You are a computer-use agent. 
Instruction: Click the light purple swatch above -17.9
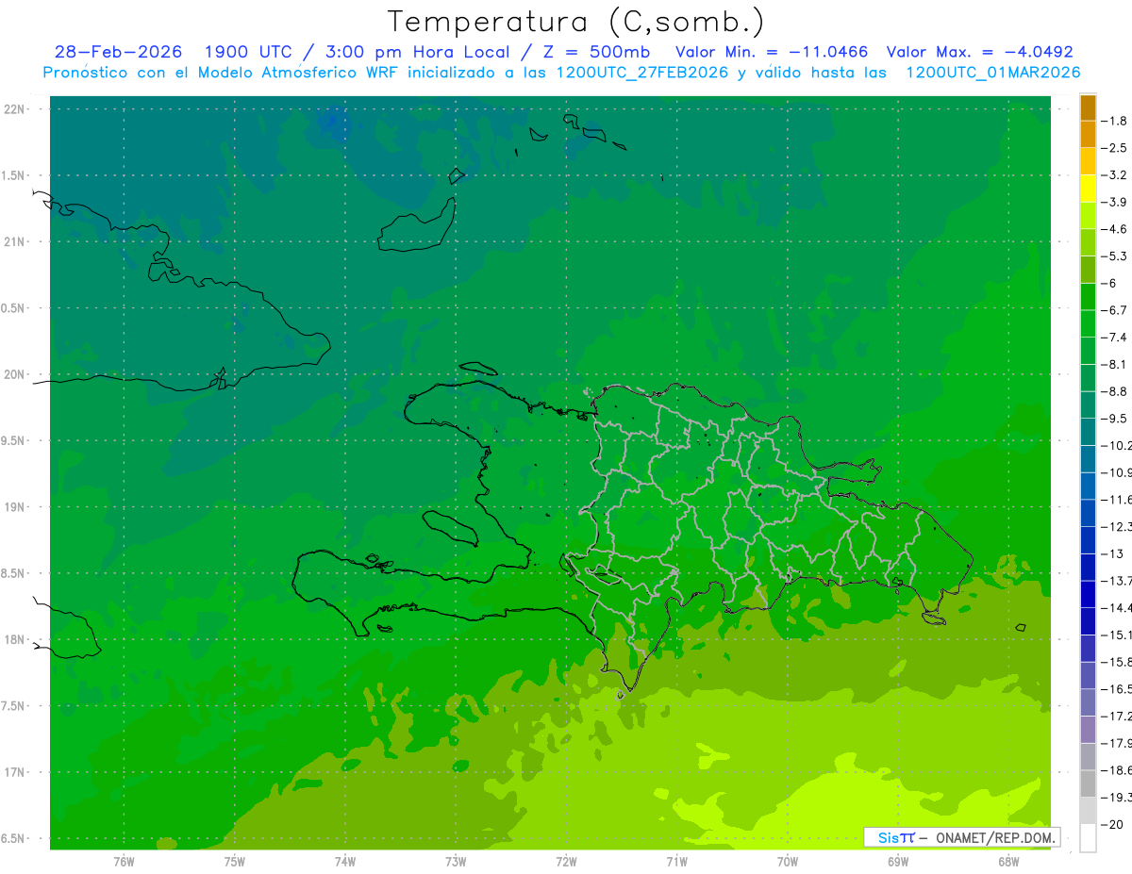1088,730
